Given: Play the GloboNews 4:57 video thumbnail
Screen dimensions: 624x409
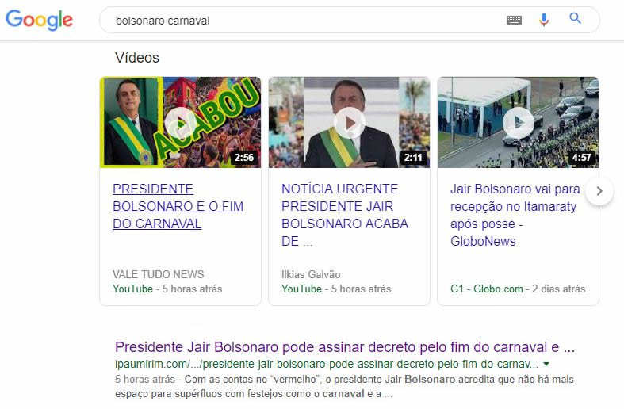Looking at the screenshot, I should click(518, 122).
